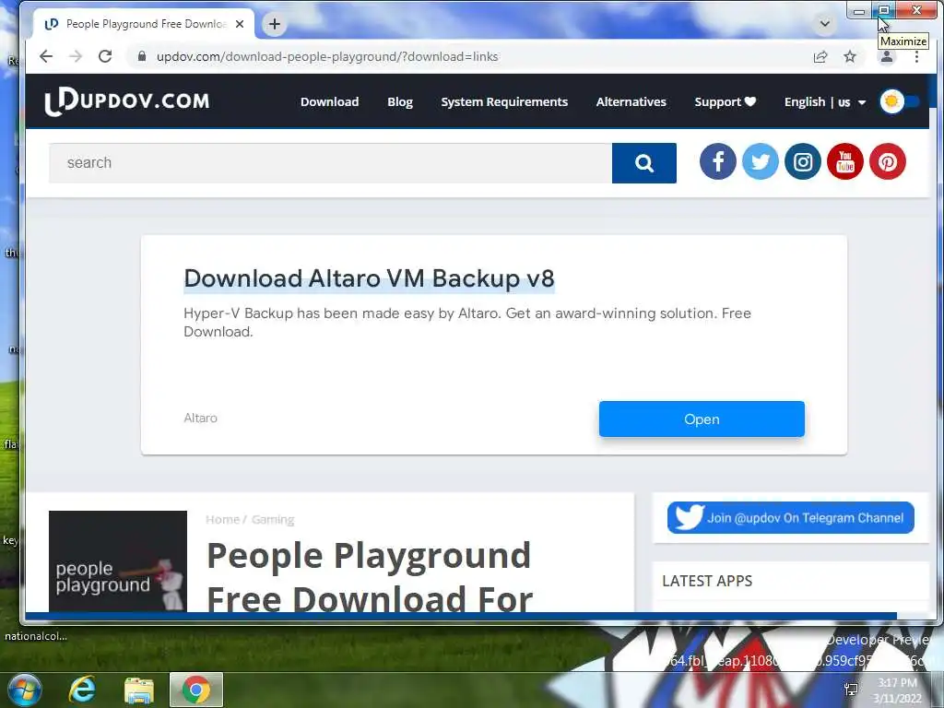Open the Support menu item

coord(725,101)
